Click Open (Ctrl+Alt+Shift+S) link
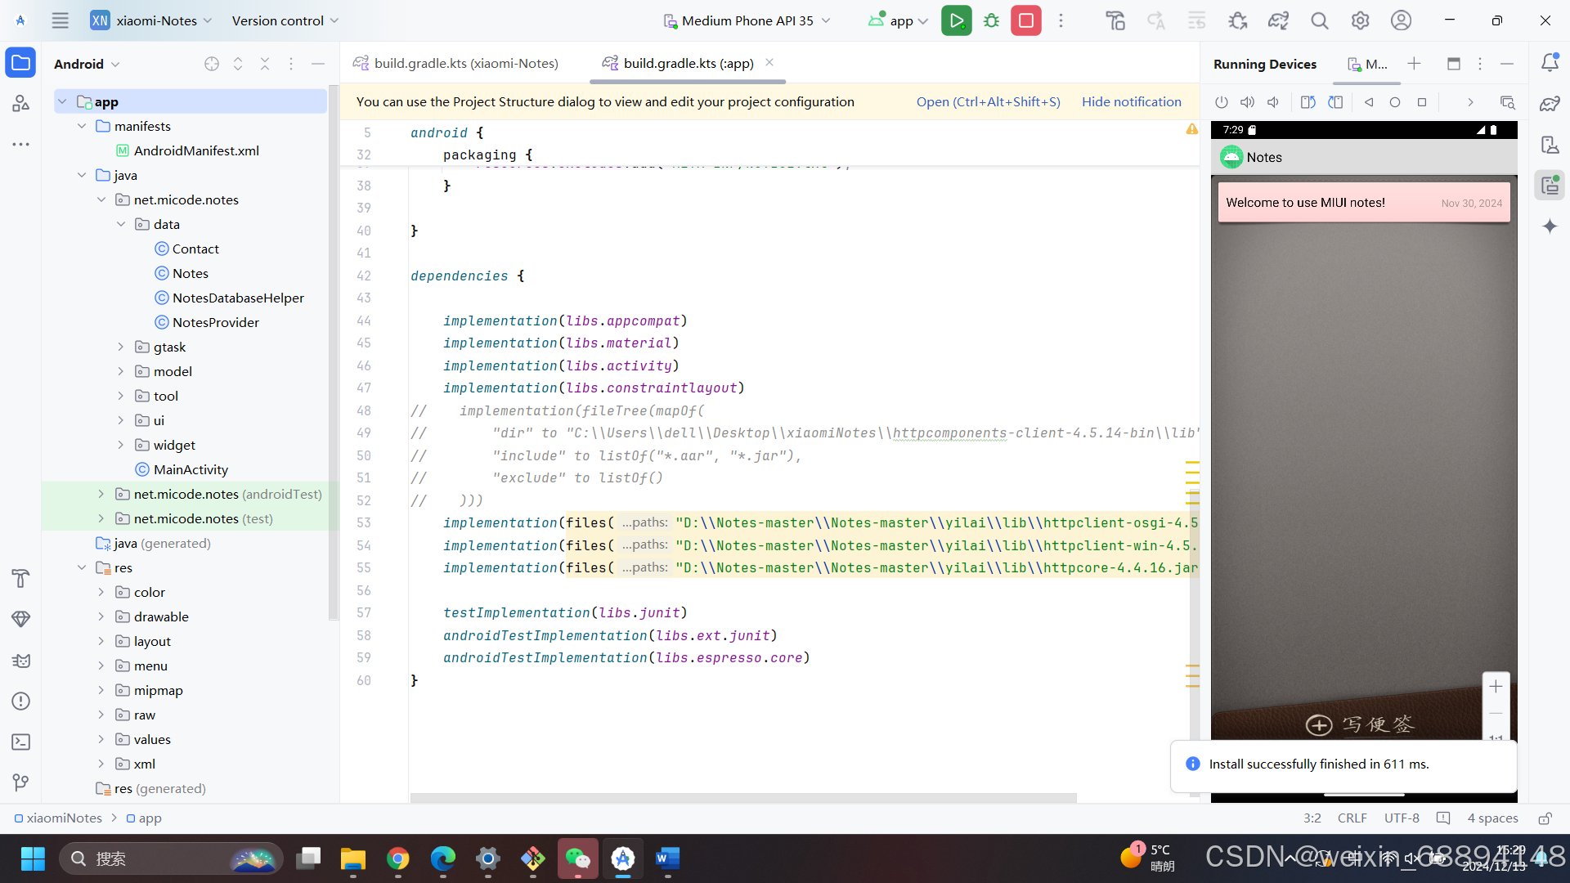 988,101
